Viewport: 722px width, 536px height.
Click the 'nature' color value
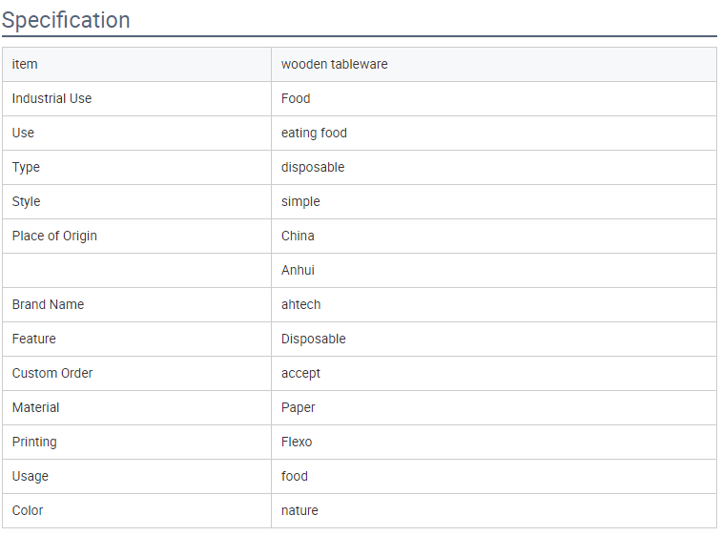(299, 510)
